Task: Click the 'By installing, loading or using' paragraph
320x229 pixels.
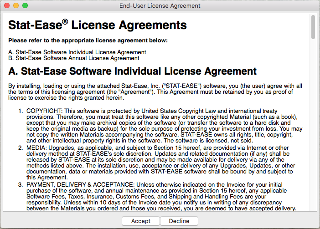Action: click(155, 92)
